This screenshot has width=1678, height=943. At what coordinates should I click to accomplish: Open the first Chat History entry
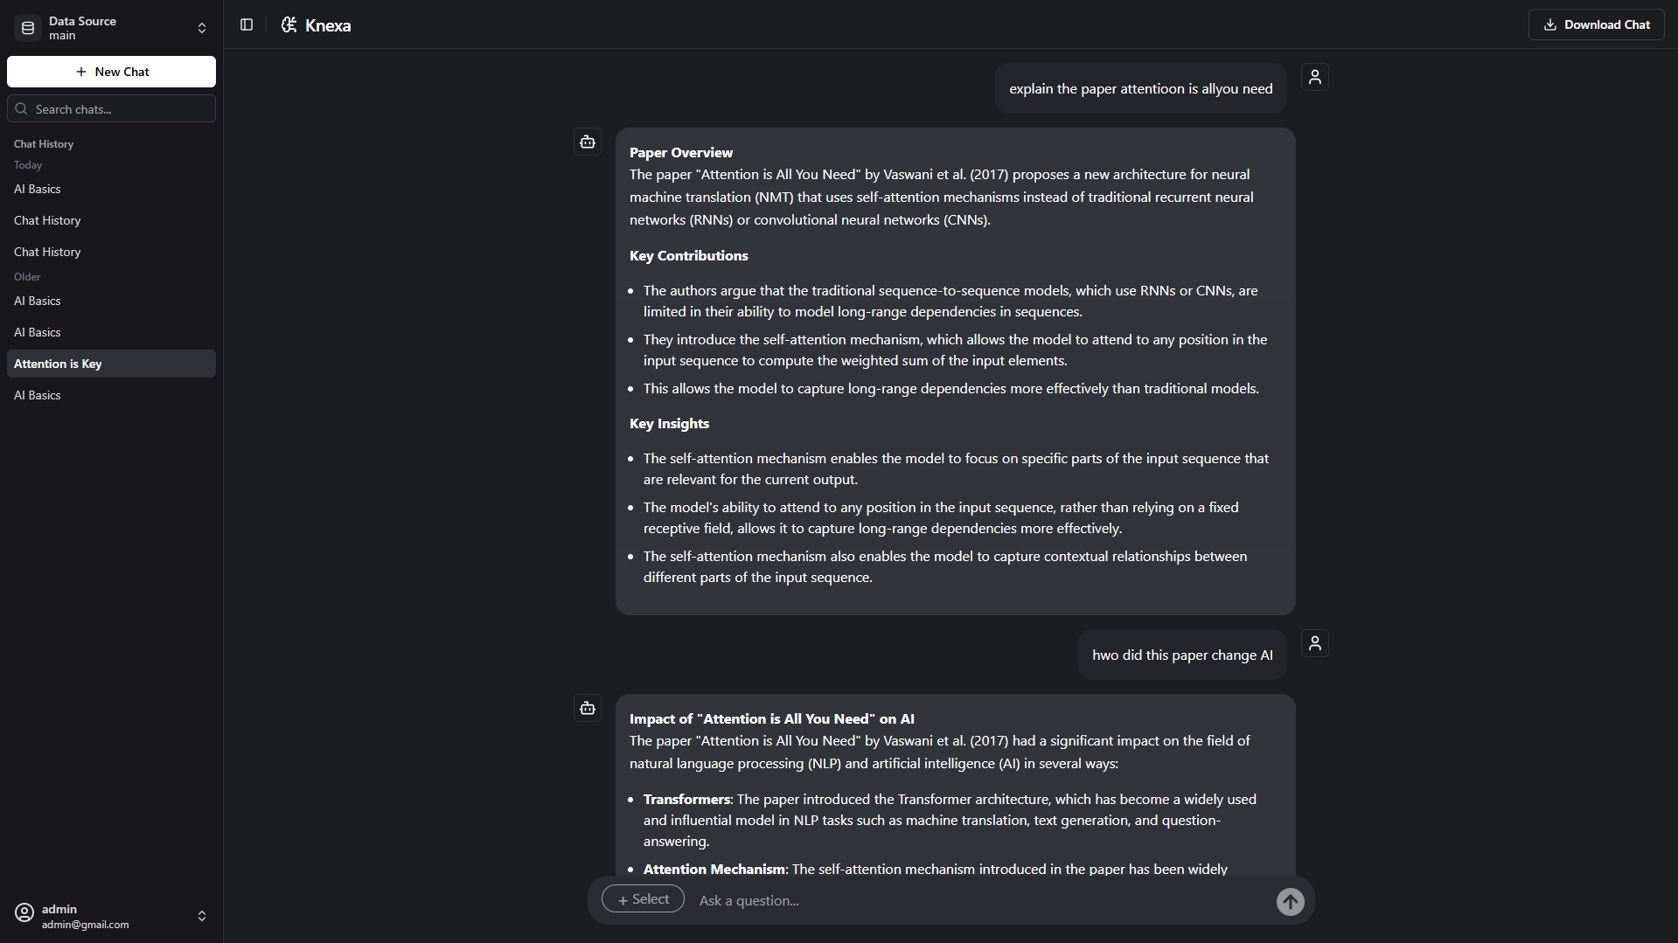click(47, 220)
